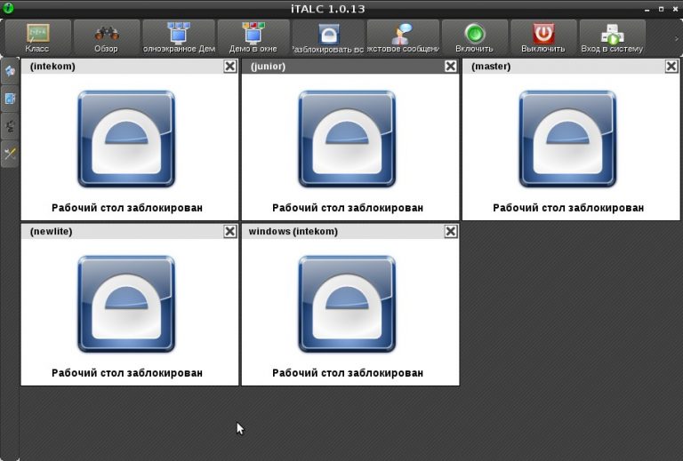Select the windows (intekom) locked desktop thumbnail
This screenshot has height=461, width=683.
pyautogui.click(x=350, y=313)
